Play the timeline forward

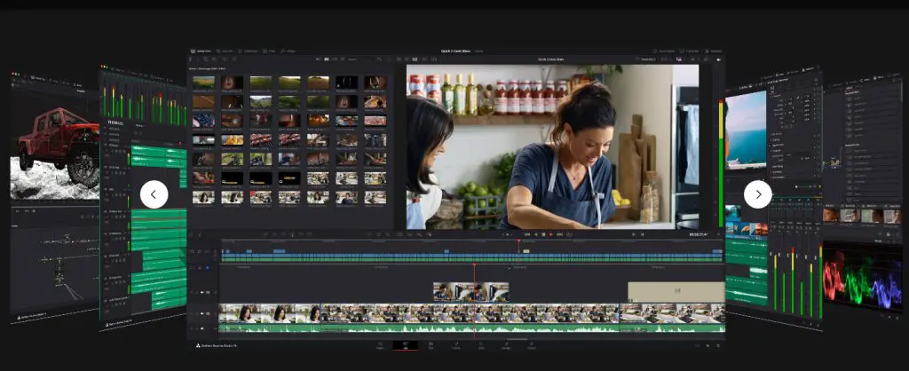click(550, 234)
